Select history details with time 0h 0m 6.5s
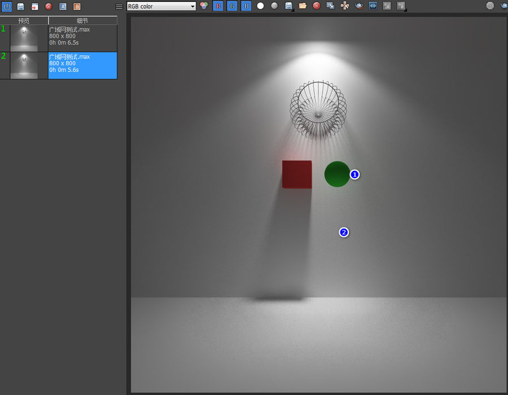Screen dimensions: 508x395 pos(82,38)
